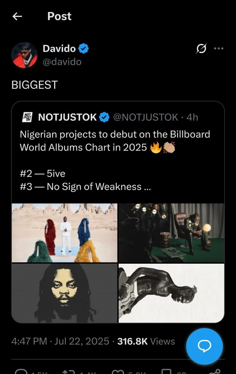Tap the Retweet icon below the post
This screenshot has width=236, height=374.
click(x=68, y=371)
